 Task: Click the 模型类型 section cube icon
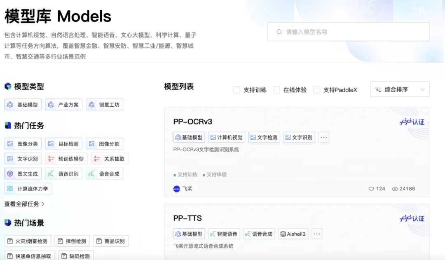click(8, 87)
